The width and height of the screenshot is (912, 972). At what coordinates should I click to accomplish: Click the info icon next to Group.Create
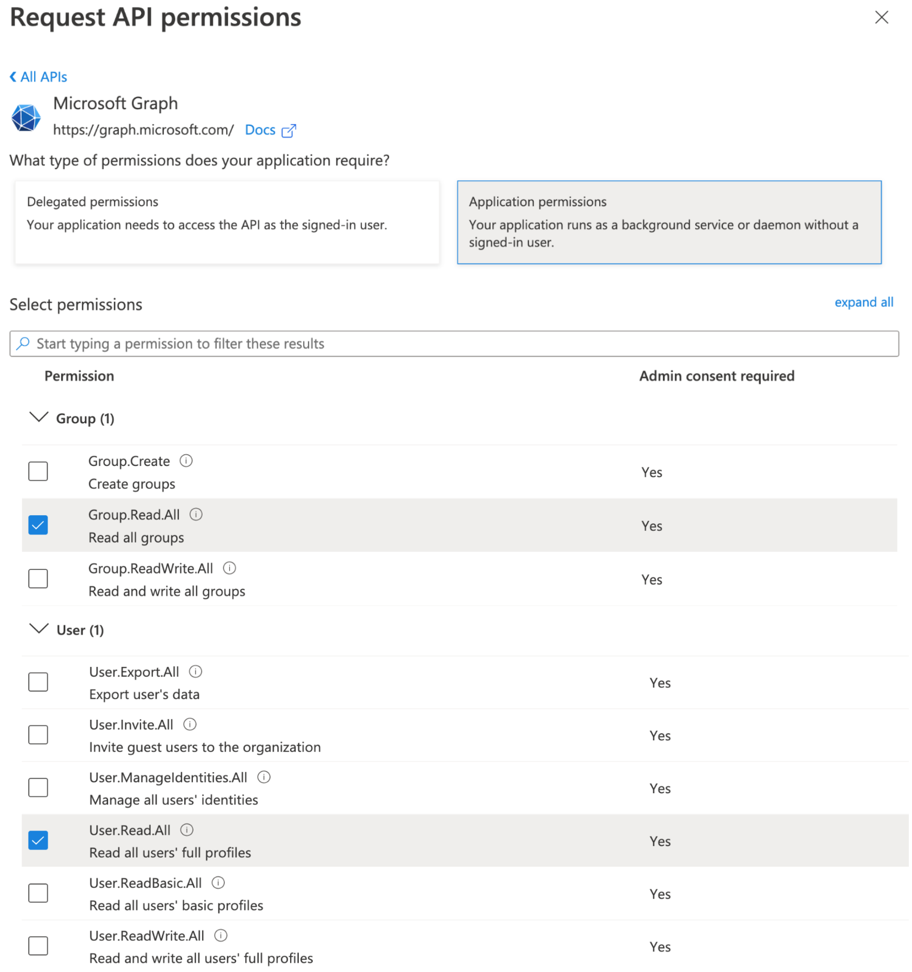pyautogui.click(x=186, y=461)
